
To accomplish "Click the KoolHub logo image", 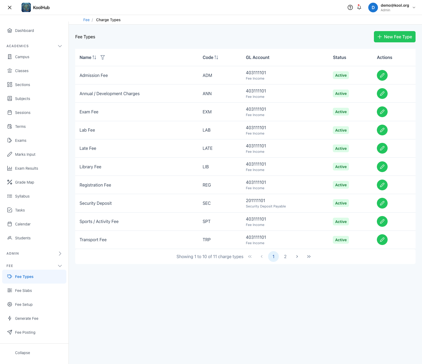I will [x=26, y=8].
